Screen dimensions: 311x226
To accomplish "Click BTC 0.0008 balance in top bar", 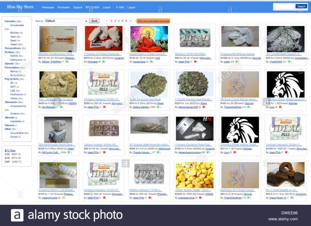I will [x=92, y=7].
